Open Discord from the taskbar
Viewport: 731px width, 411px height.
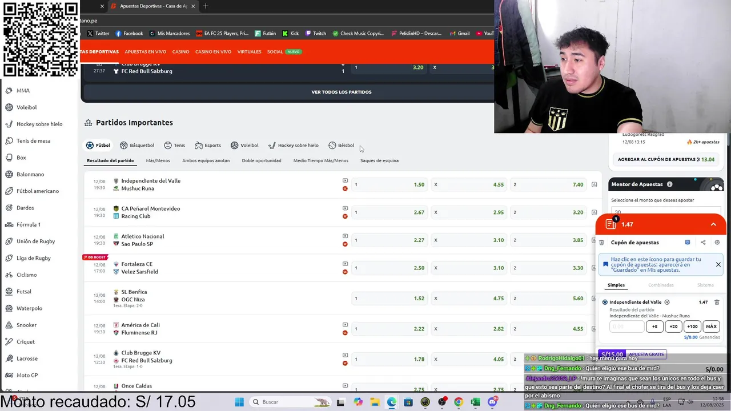point(492,402)
